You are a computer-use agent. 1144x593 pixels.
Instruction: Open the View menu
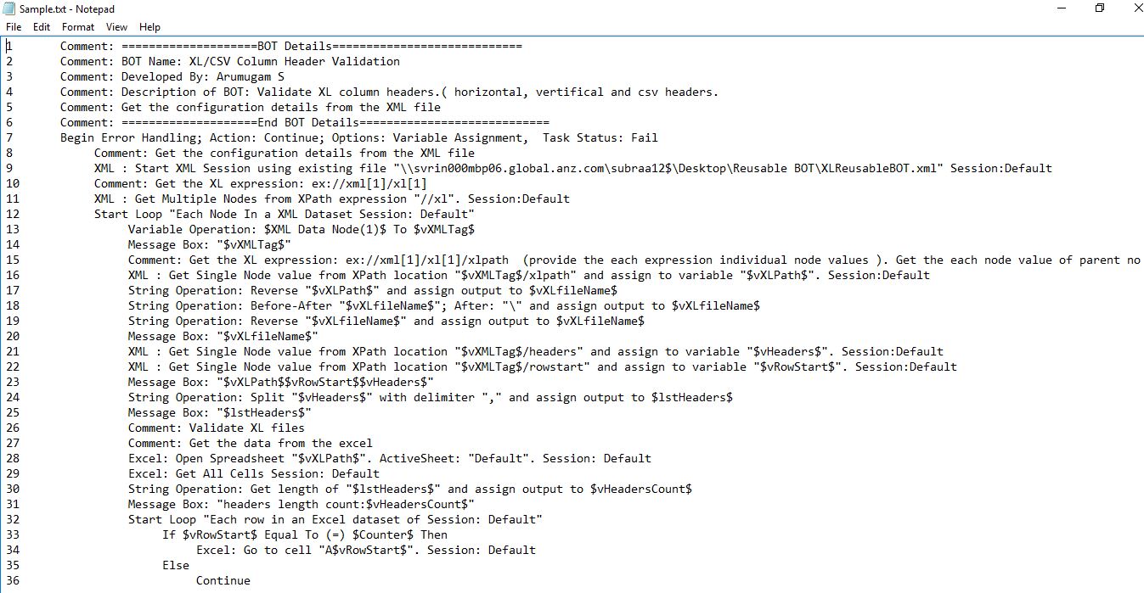pos(117,27)
